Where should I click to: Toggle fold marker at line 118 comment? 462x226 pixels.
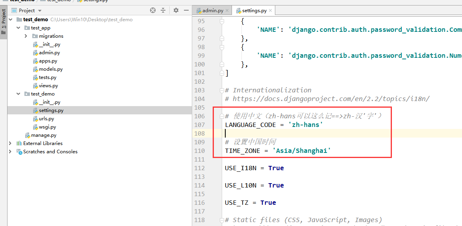click(222, 220)
